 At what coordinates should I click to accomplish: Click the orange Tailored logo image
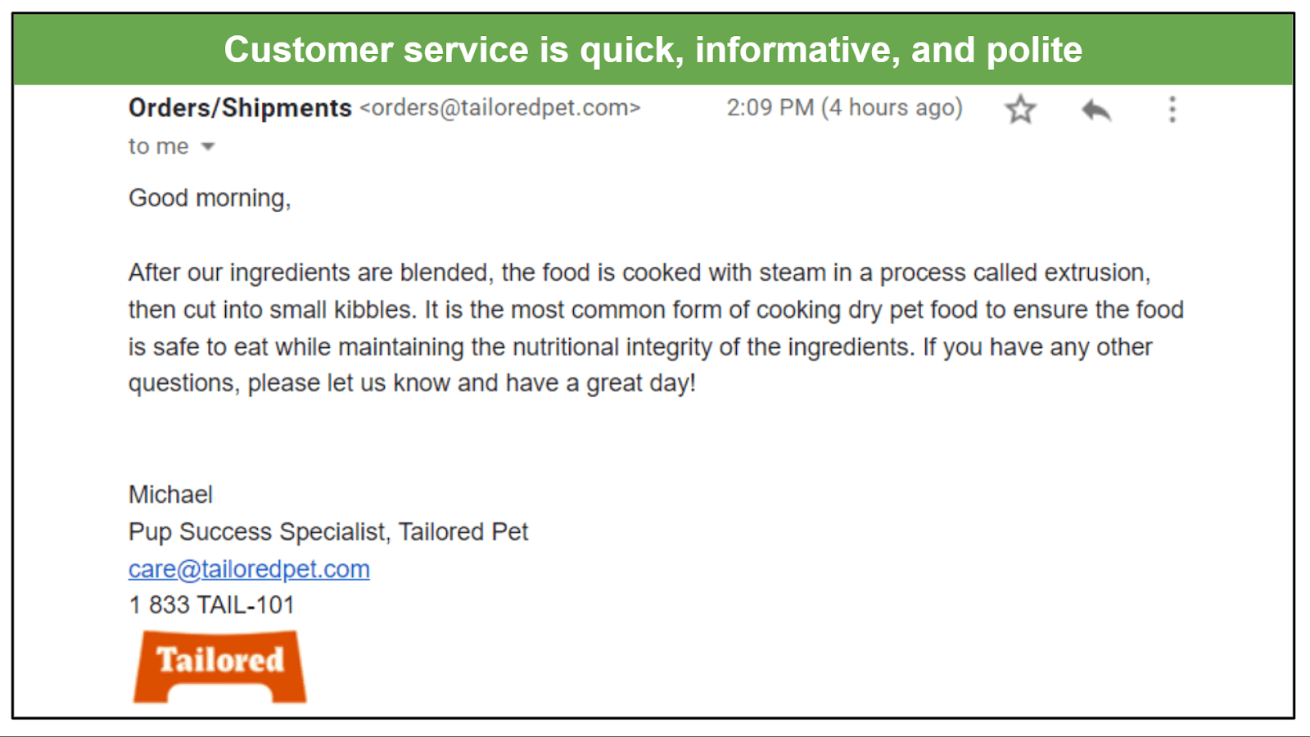point(220,667)
